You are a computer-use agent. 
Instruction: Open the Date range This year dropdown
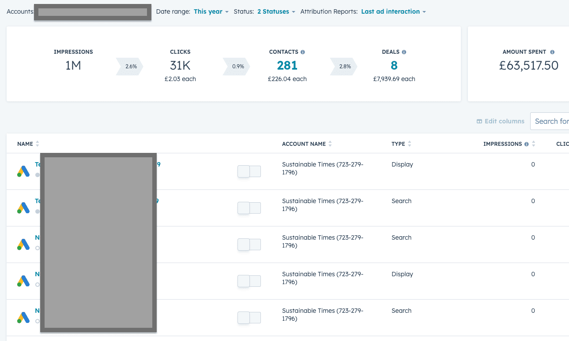click(x=211, y=11)
